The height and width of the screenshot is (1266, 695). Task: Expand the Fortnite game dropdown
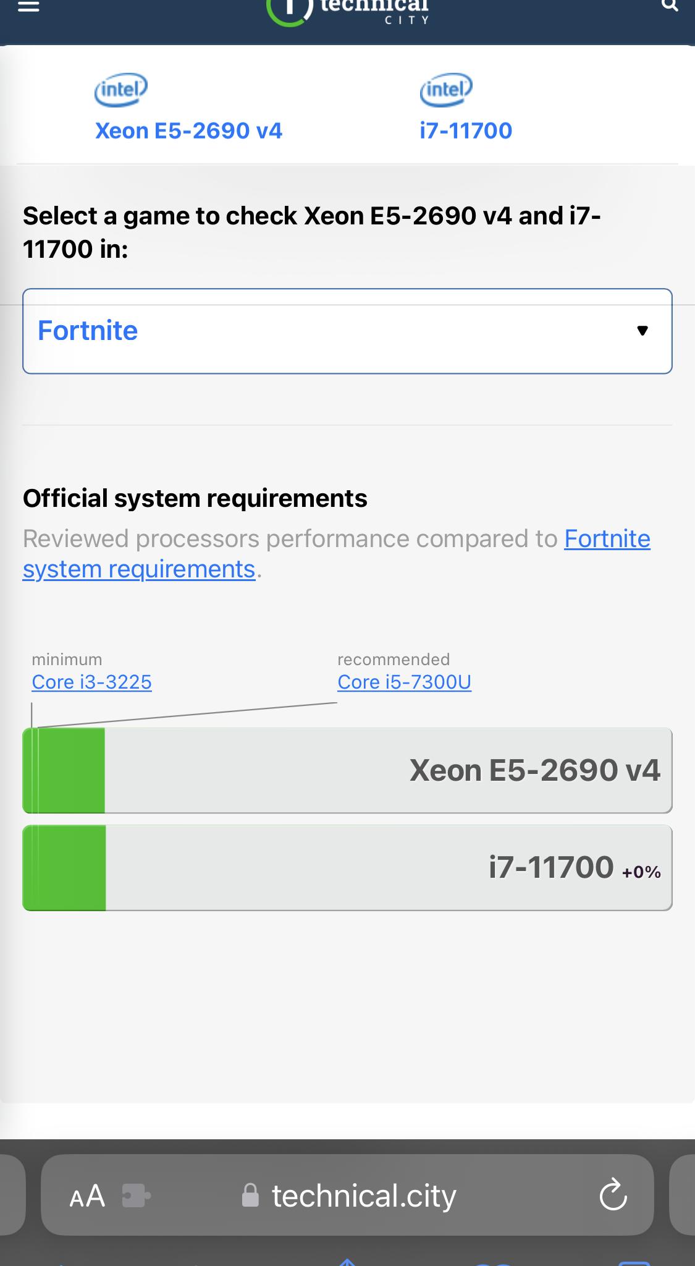coord(347,331)
